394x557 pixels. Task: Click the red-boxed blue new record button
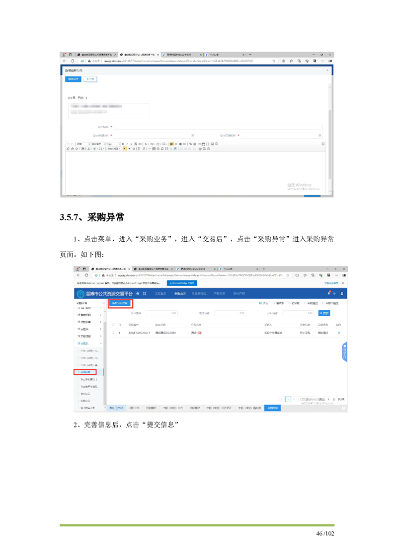tap(120, 303)
